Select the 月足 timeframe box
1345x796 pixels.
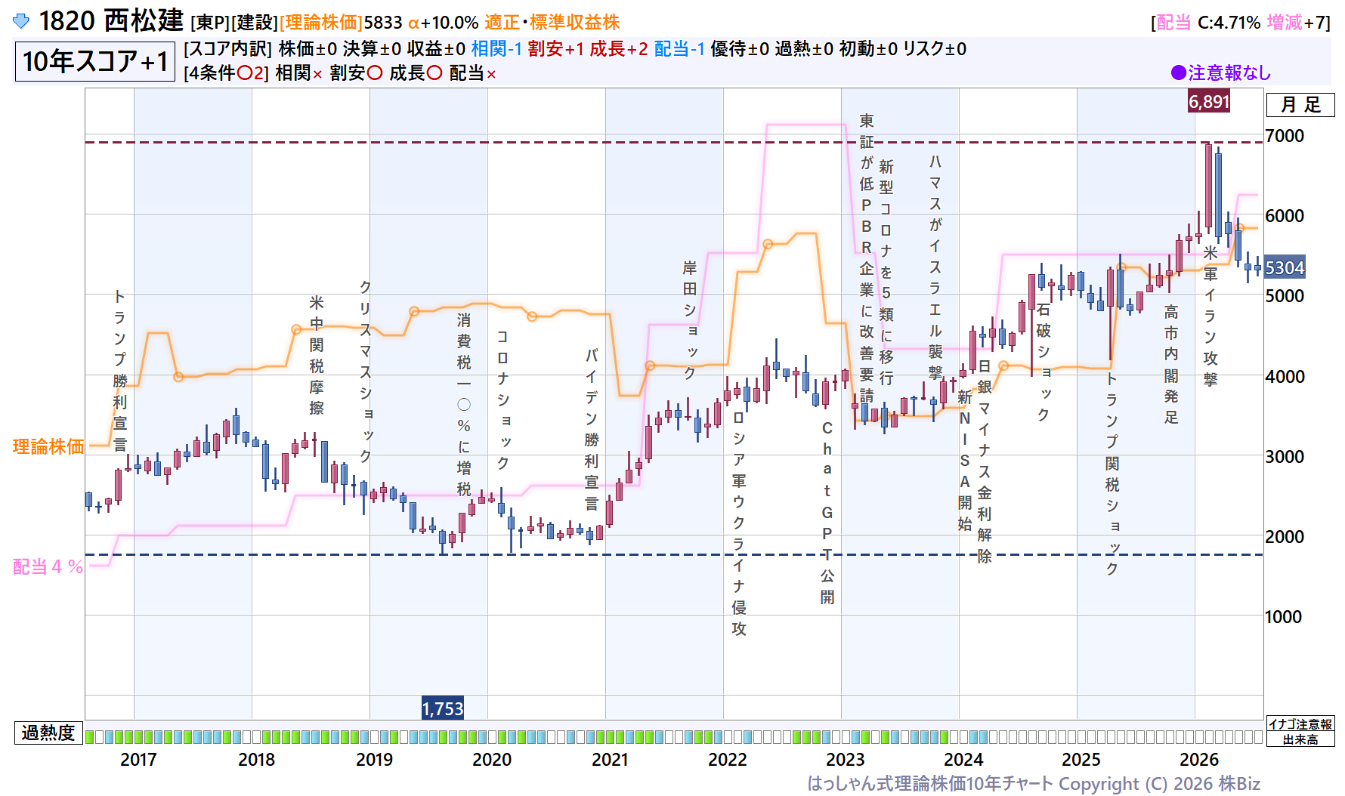[x=1300, y=104]
